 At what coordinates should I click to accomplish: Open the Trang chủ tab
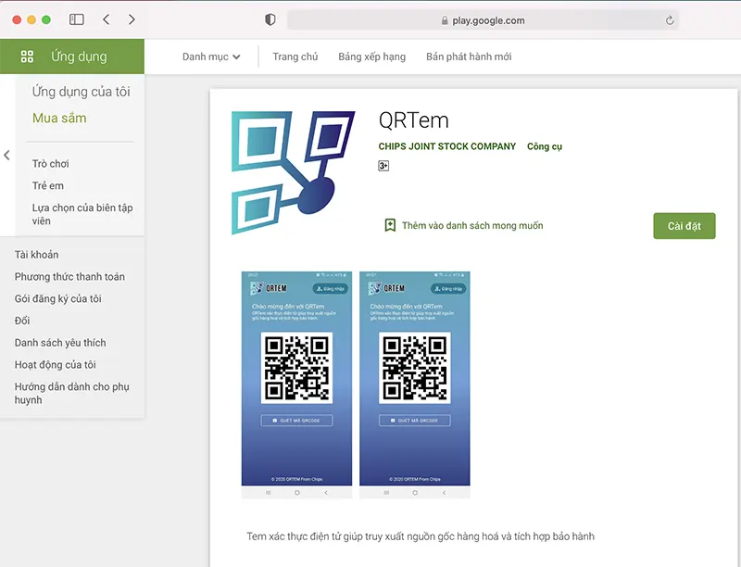[295, 57]
